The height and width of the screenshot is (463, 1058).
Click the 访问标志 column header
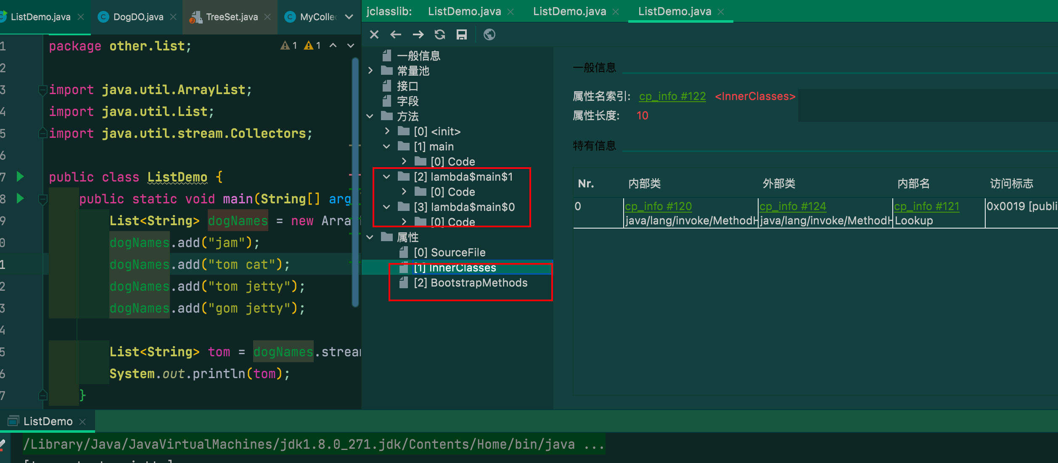click(x=1011, y=184)
